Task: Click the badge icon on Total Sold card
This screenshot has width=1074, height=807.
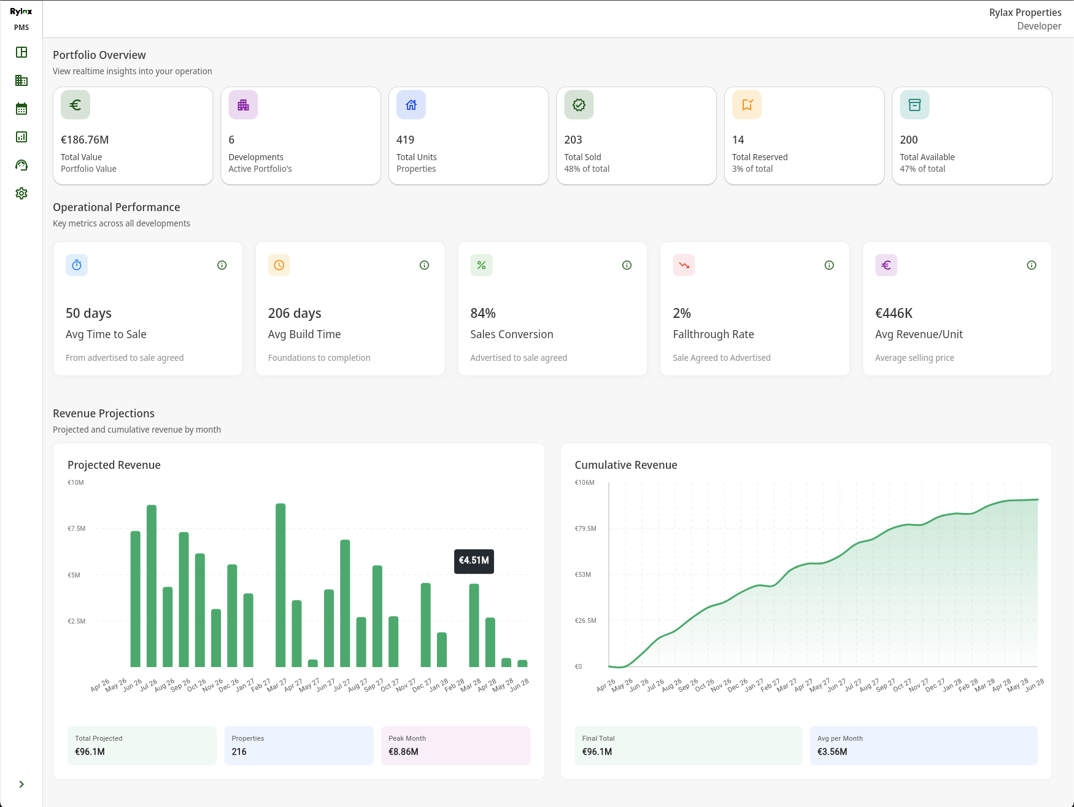Action: tap(578, 104)
